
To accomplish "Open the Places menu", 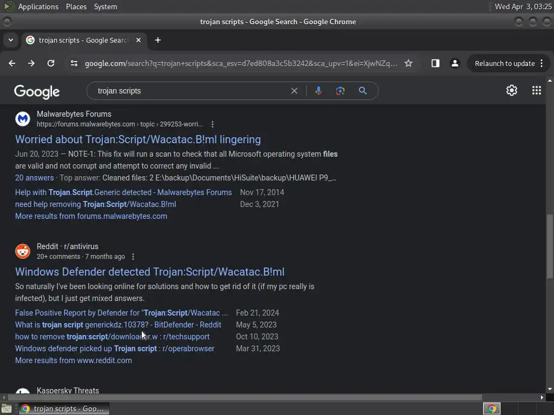I will tap(76, 6).
